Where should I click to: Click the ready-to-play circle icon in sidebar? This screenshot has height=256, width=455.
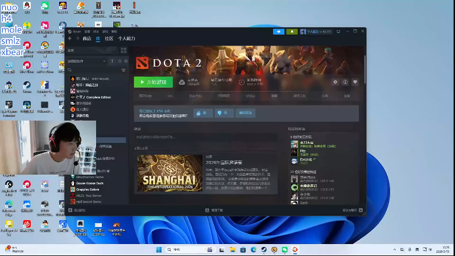[x=126, y=61]
